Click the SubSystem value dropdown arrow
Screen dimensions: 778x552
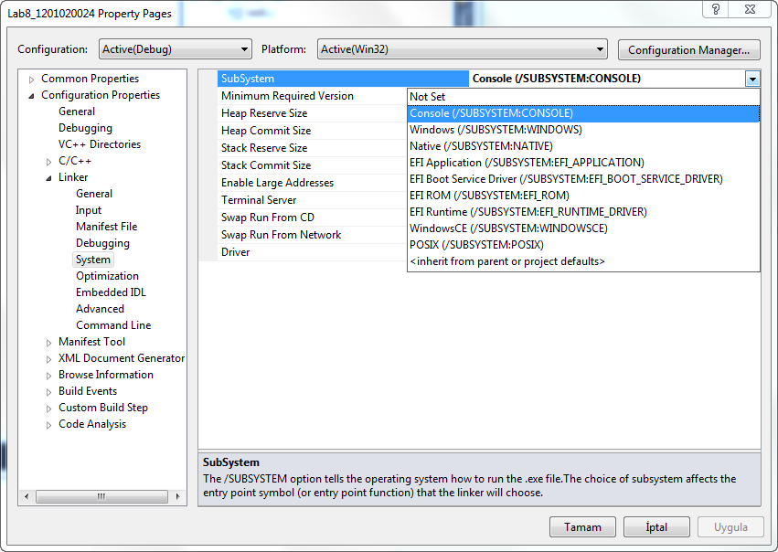(x=751, y=80)
